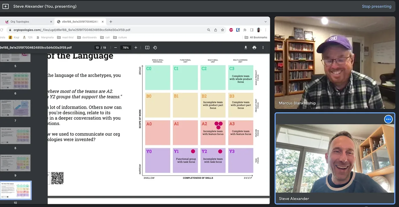Click the screen-share presenting icon beside Steve Alexander

click(5, 6)
